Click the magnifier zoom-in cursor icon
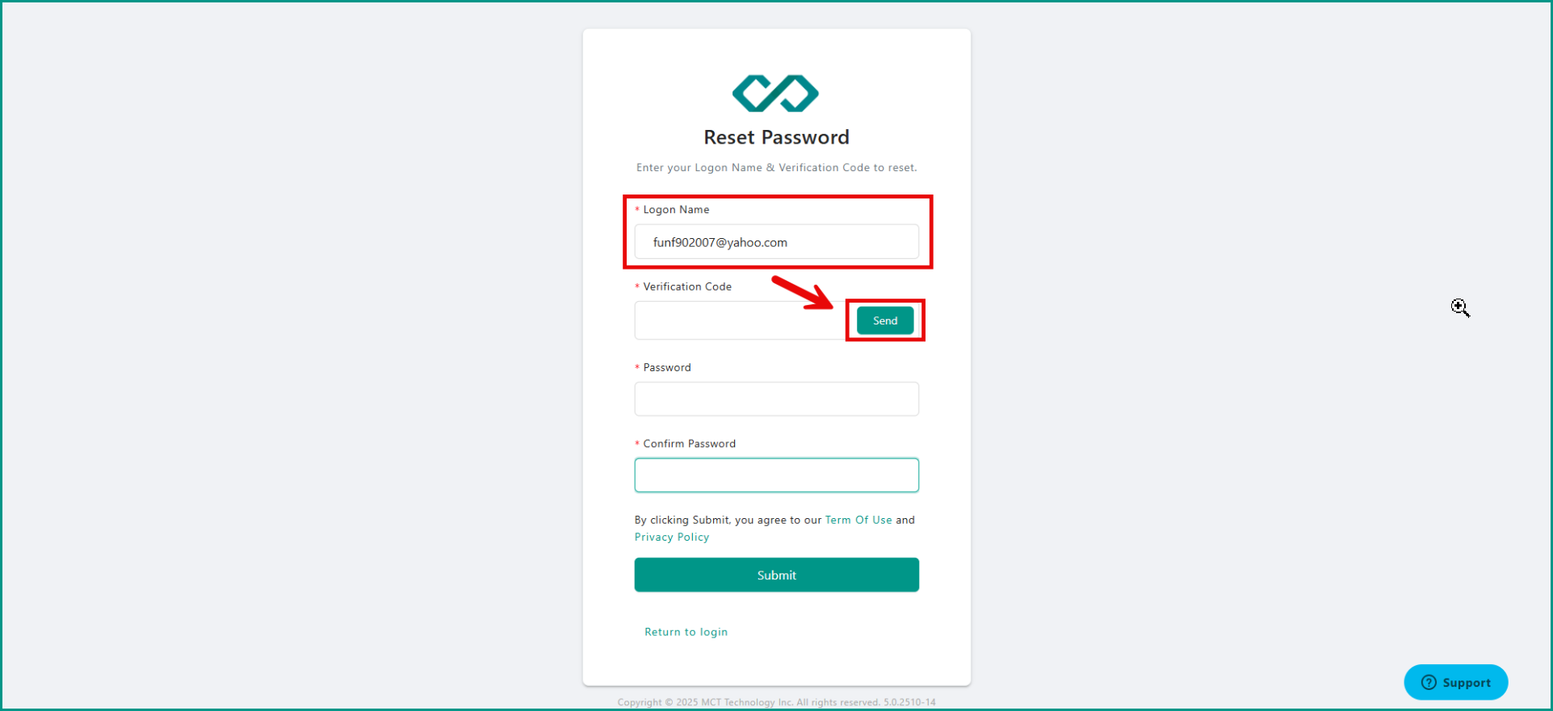 point(1460,307)
